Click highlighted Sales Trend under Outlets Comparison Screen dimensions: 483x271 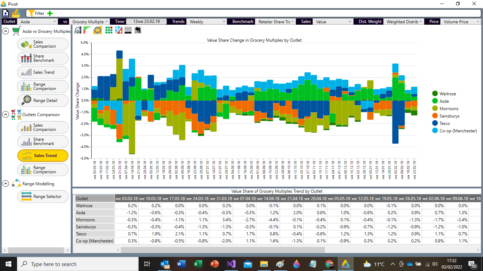tap(43, 156)
